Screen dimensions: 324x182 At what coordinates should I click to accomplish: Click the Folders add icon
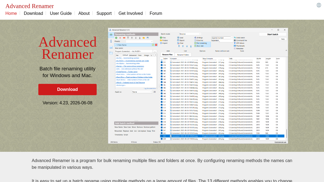[x=161, y=40]
